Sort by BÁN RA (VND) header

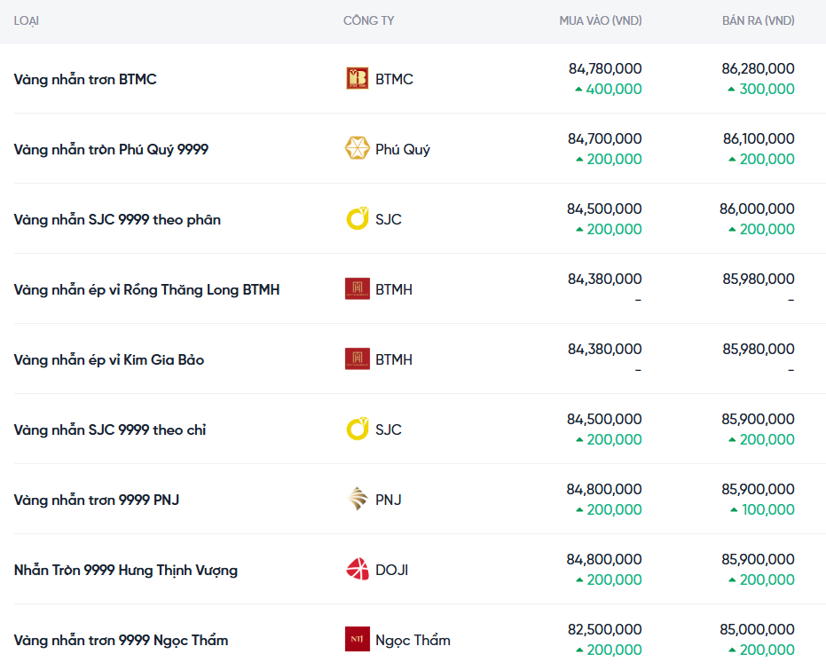pos(758,20)
